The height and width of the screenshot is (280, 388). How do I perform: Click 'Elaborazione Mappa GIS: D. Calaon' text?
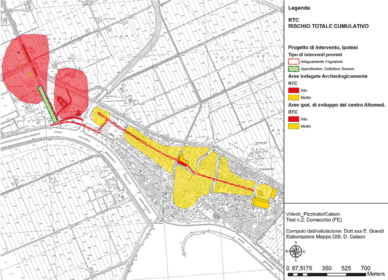(x=326, y=237)
